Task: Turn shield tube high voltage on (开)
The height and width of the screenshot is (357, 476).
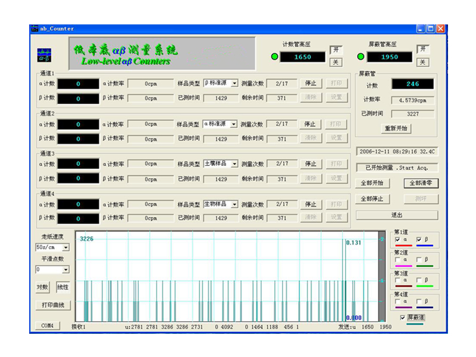Action: click(x=423, y=49)
